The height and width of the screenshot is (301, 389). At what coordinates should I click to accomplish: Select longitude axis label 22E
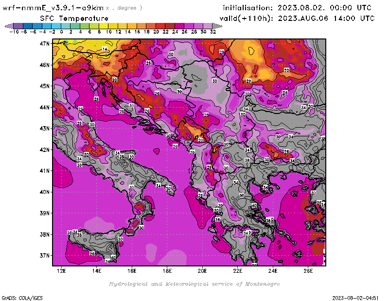coord(238,271)
